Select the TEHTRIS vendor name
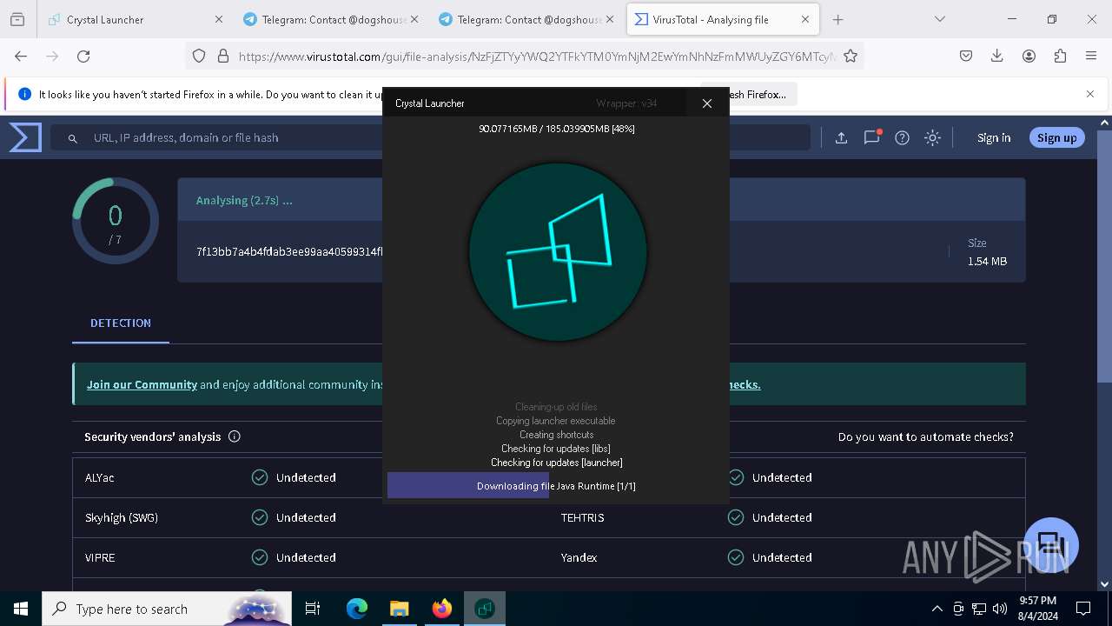This screenshot has width=1112, height=626. 582,517
